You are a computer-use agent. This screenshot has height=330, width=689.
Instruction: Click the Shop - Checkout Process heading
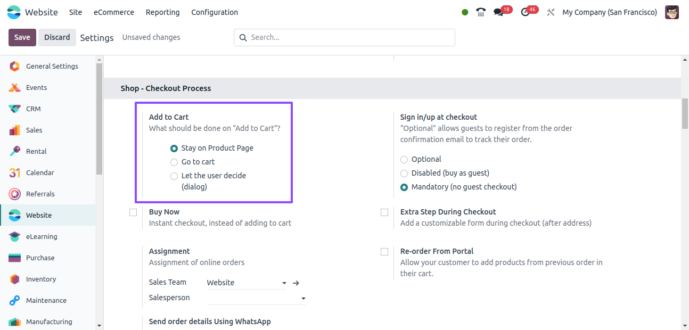coord(166,88)
